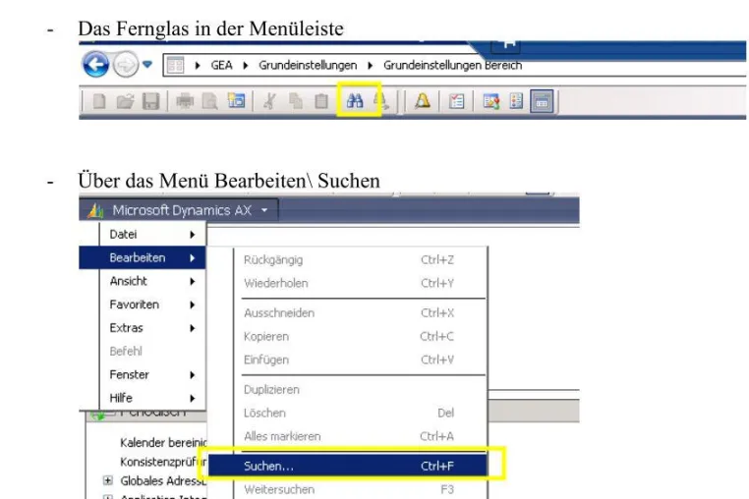Open the Favoriten menu
749x499 pixels.
[153, 305]
